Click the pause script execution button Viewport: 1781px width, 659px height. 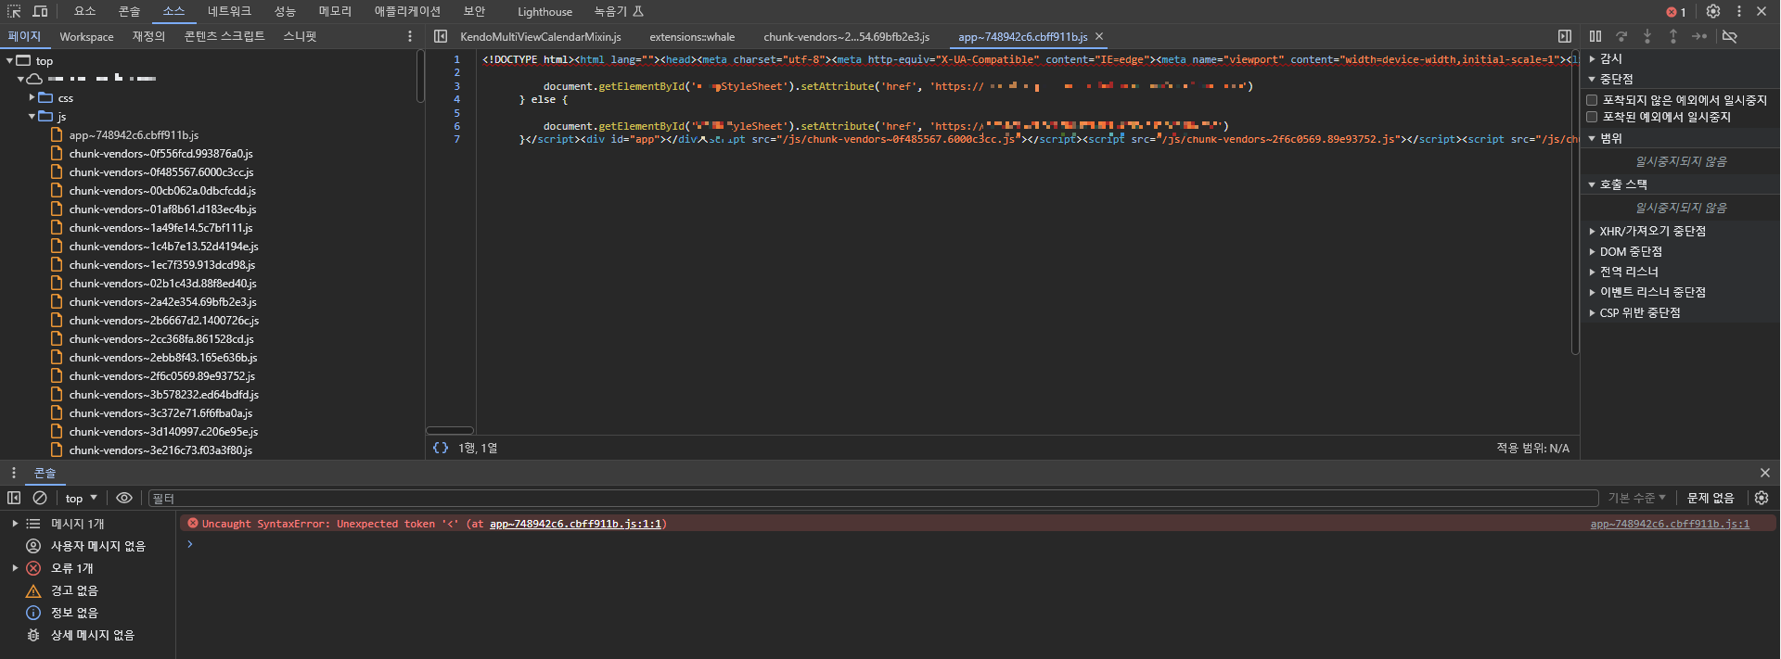click(1595, 36)
